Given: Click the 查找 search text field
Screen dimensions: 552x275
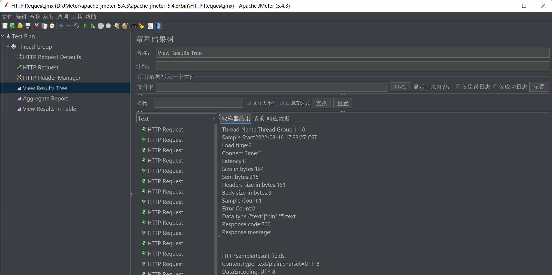Looking at the screenshot, I should (x=199, y=103).
